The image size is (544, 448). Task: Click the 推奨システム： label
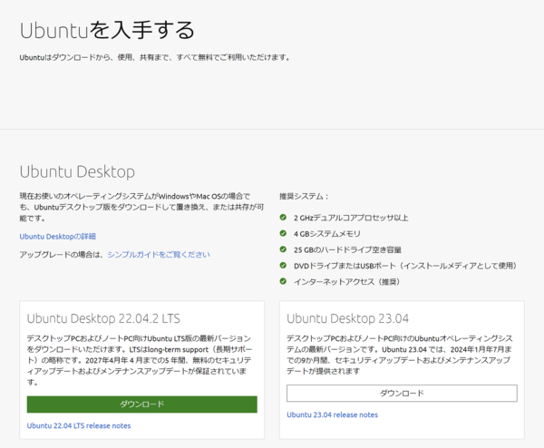[x=304, y=197]
